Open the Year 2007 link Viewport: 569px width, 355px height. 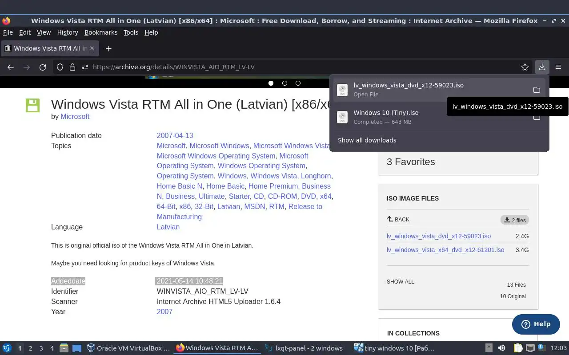(x=164, y=312)
